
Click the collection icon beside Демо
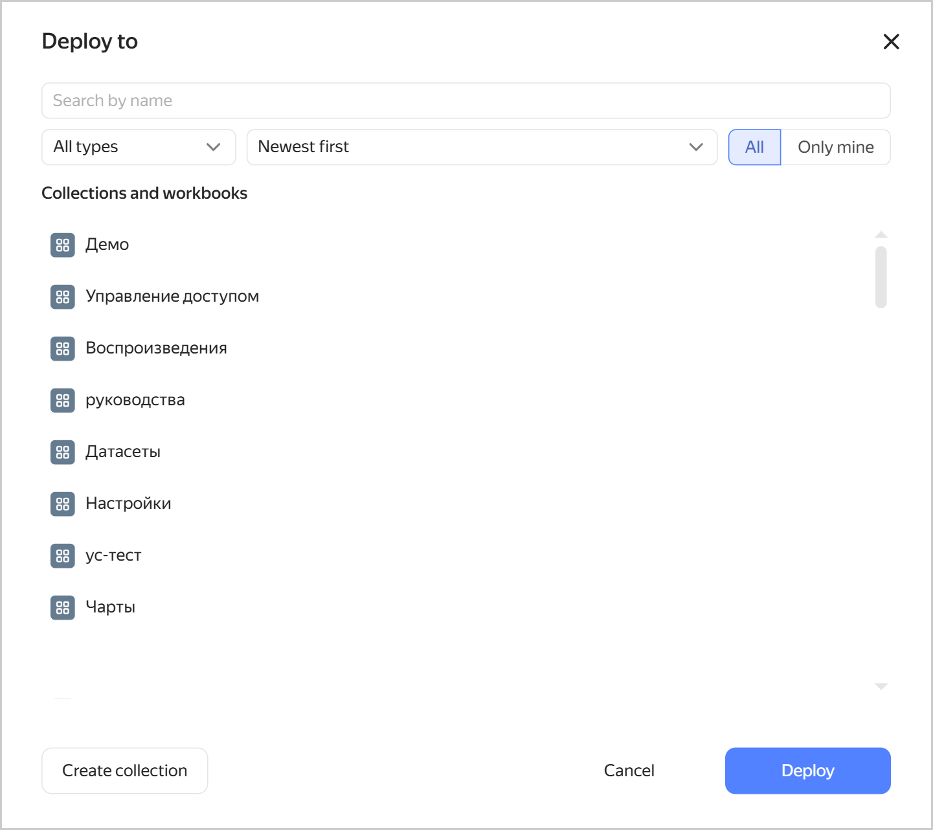(63, 245)
